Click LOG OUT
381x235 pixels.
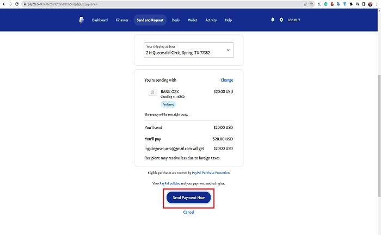(294, 20)
